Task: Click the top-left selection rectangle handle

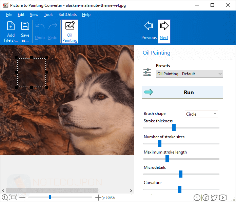Action: [x=16, y=57]
